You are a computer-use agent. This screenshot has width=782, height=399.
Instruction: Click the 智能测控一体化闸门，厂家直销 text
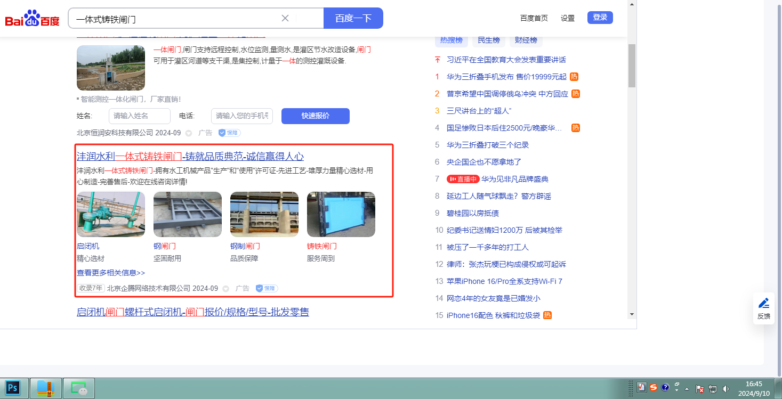click(131, 99)
